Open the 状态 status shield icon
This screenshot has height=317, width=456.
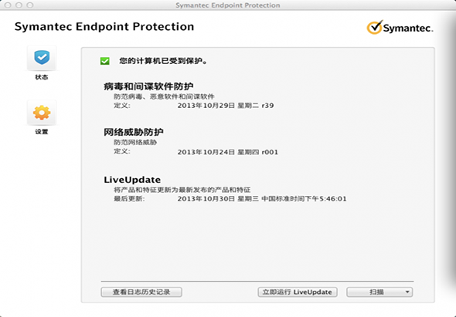(x=42, y=58)
